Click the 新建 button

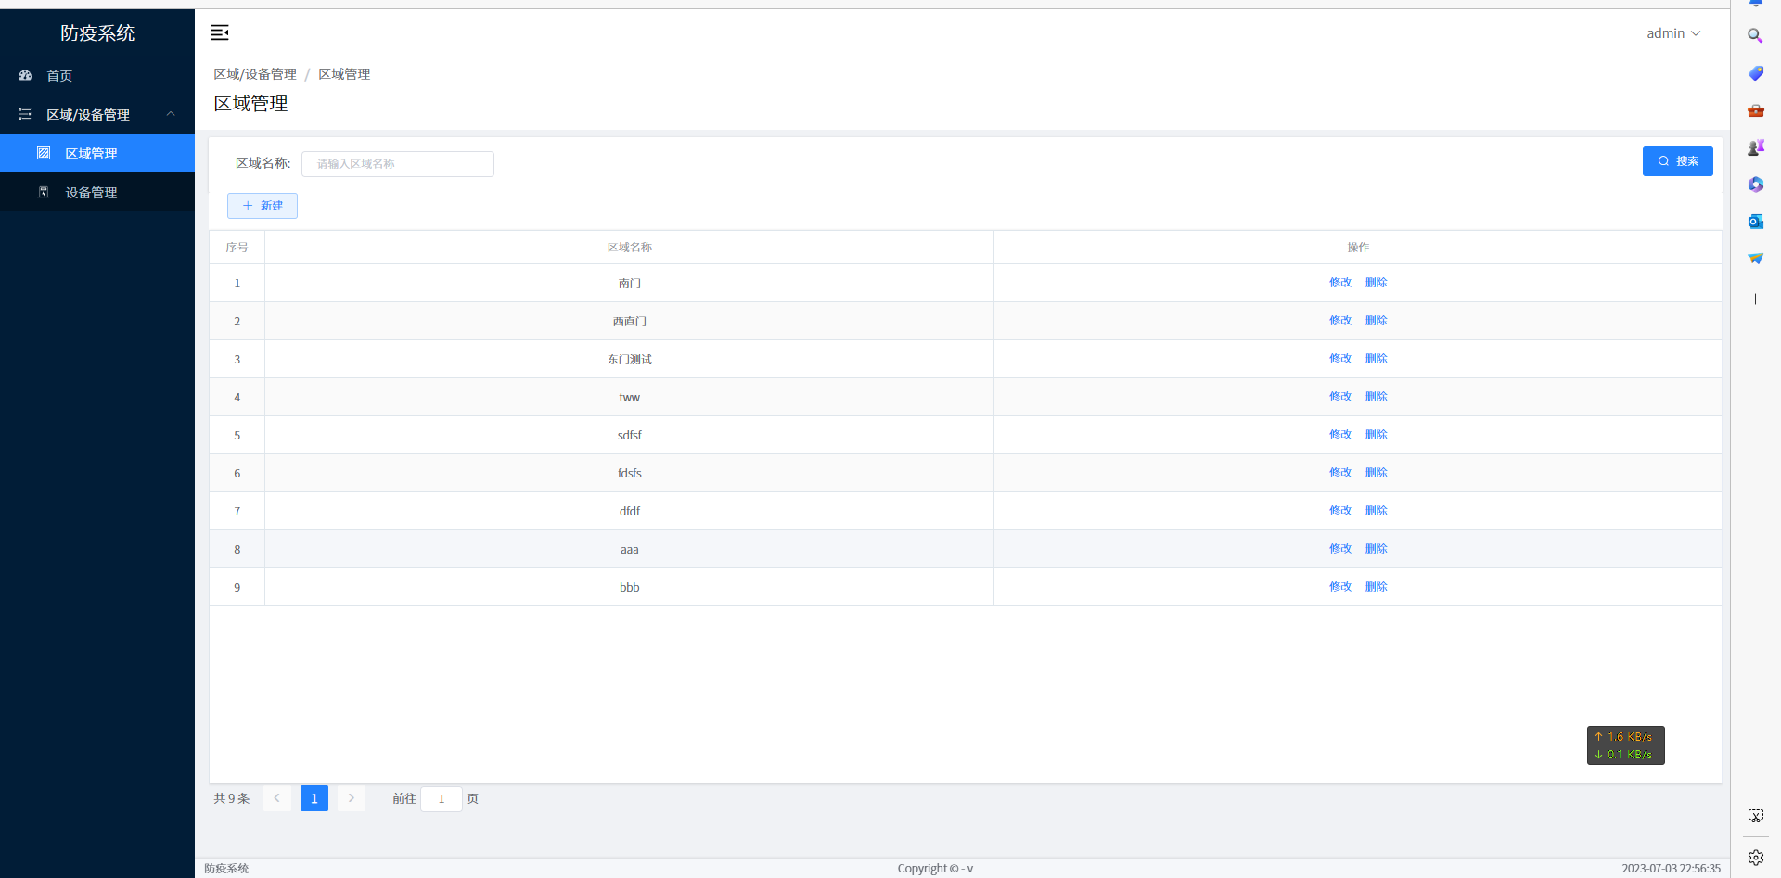(263, 206)
